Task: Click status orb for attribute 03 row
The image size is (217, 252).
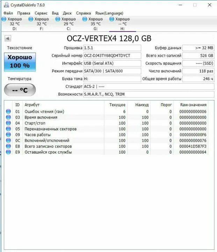Action: point(8,117)
